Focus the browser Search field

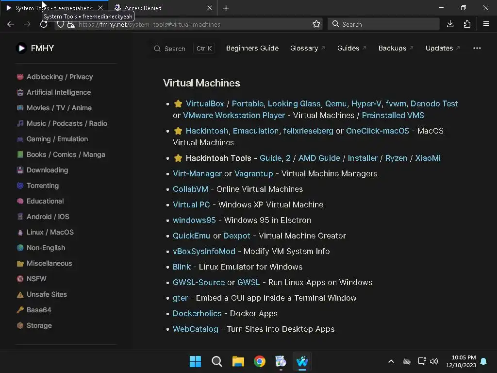pyautogui.click(x=383, y=24)
